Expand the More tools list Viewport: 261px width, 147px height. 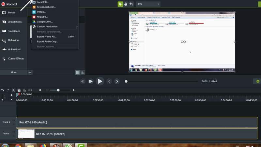[x=13, y=72]
